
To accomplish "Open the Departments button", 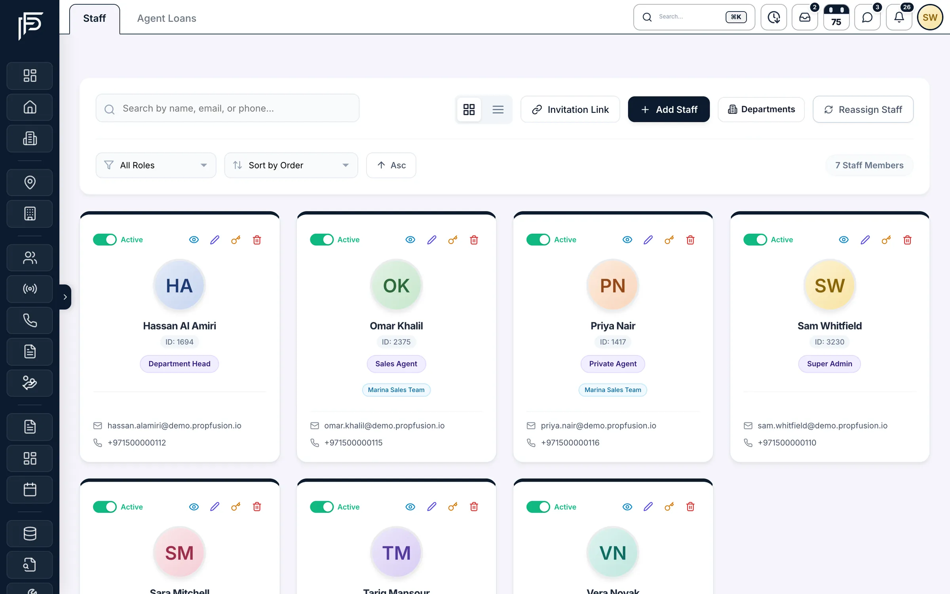I will coord(761,109).
